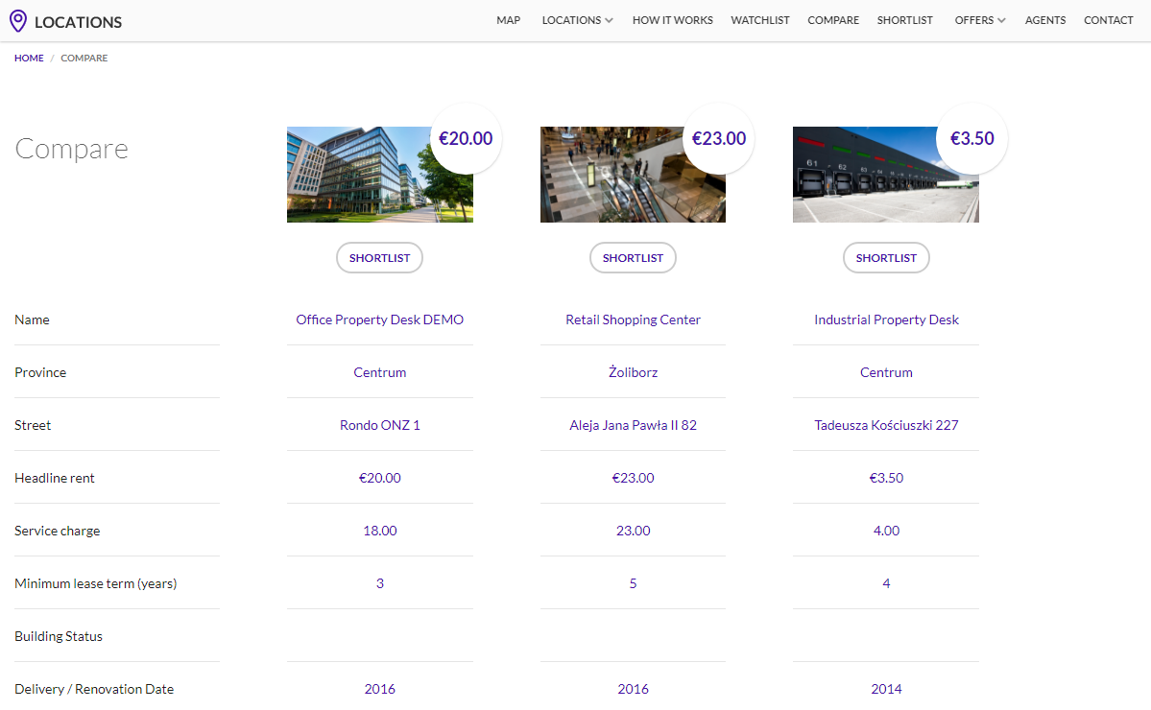The image size is (1151, 710).
Task: Click the Compare page heading
Action: tap(71, 149)
